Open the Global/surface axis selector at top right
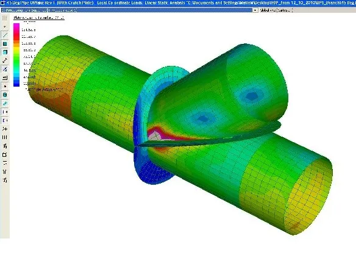This screenshot has height=255, width=356. point(276,10)
